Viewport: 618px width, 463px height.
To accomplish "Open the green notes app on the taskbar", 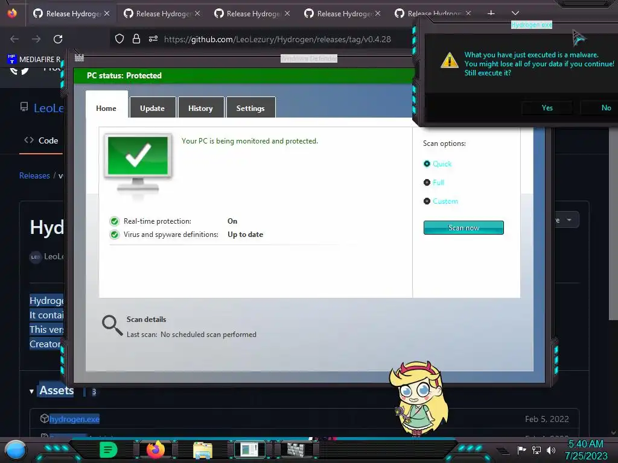I will [x=109, y=450].
